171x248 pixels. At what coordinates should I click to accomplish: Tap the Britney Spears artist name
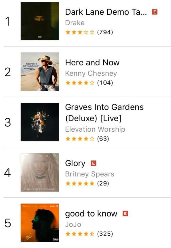(x=90, y=174)
